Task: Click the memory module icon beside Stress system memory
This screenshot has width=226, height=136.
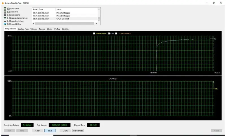Action: point(5,18)
